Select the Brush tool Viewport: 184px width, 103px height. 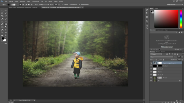pyautogui.click(x=6, y=19)
